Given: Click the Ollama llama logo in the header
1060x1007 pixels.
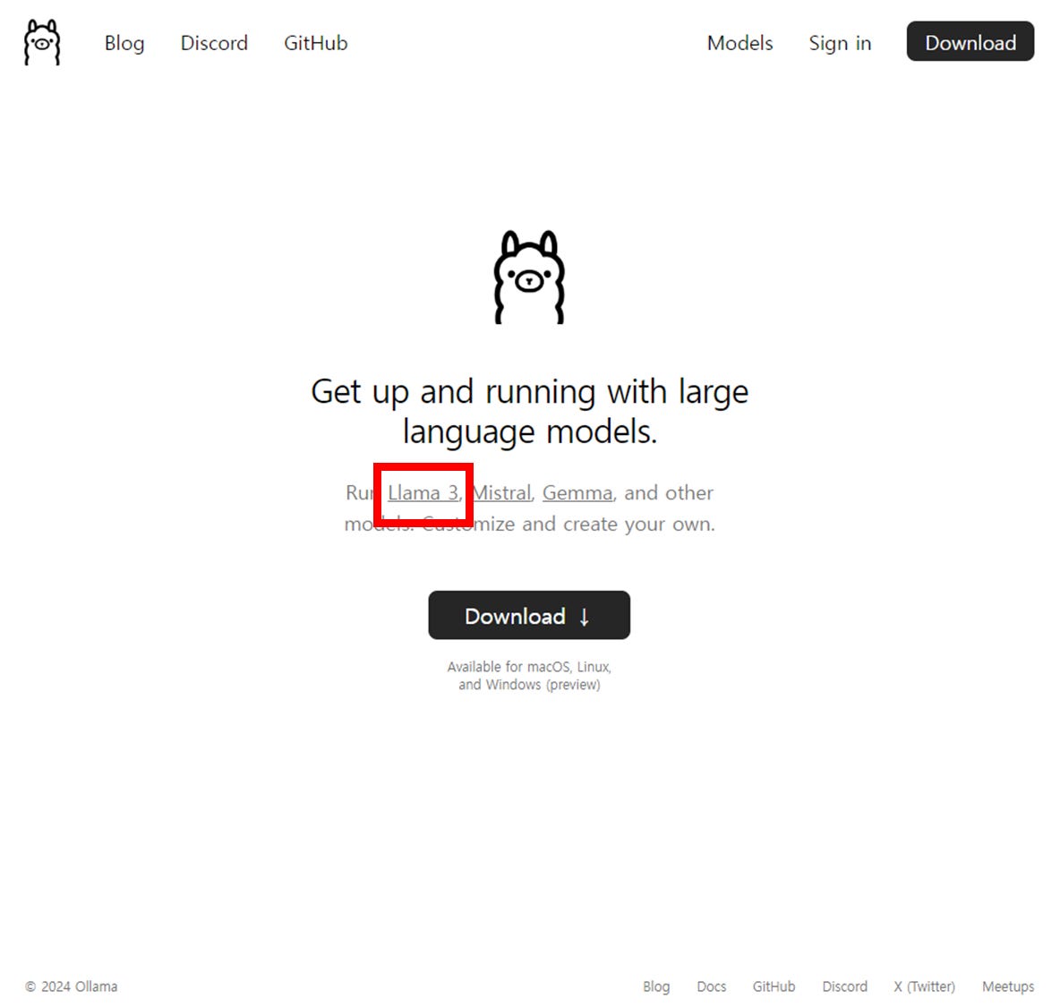Looking at the screenshot, I should tap(42, 43).
